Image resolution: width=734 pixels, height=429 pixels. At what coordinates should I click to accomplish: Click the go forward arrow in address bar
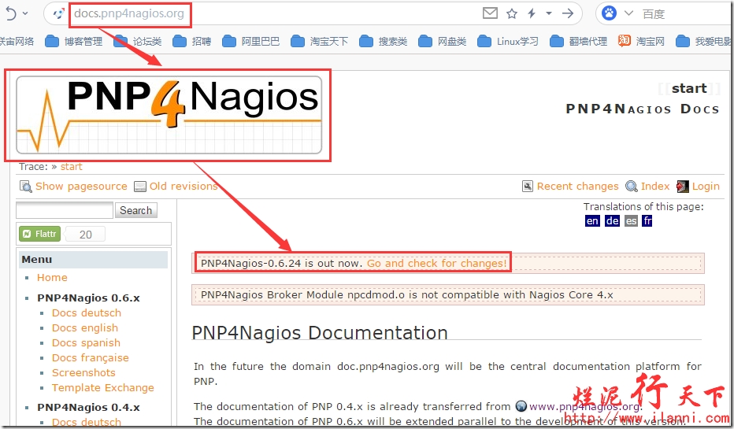click(x=568, y=13)
